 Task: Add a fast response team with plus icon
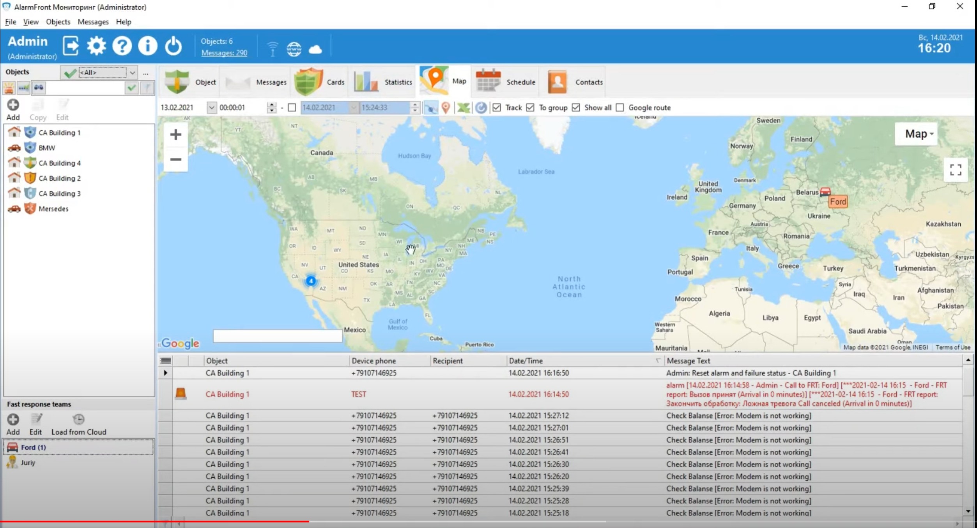pyautogui.click(x=13, y=419)
